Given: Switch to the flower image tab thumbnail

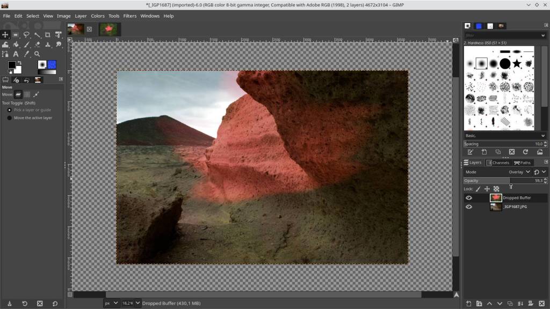Looking at the screenshot, I should pos(108,29).
